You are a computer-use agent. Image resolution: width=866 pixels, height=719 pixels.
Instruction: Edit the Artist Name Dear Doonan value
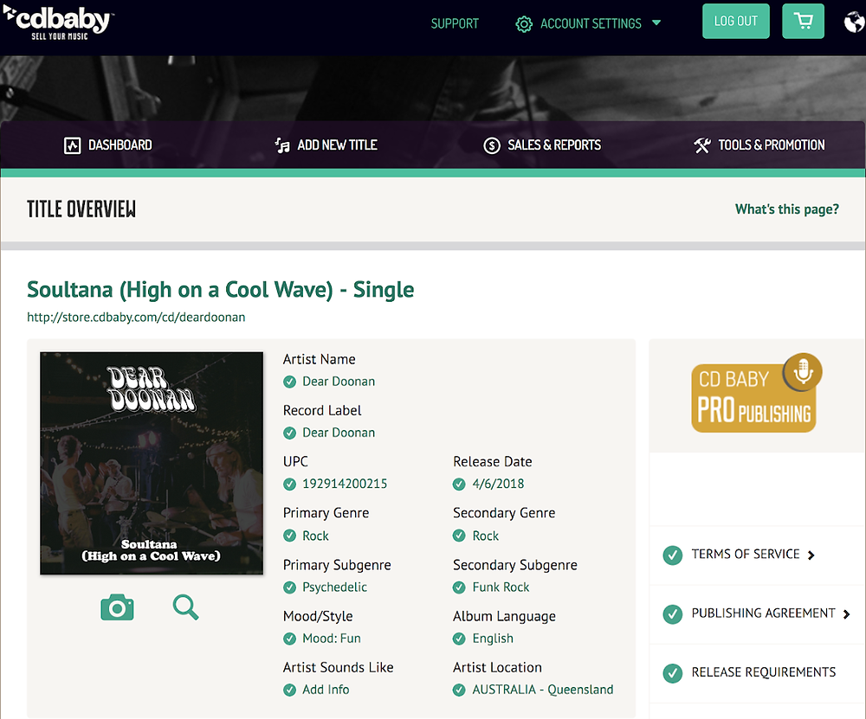tap(339, 382)
